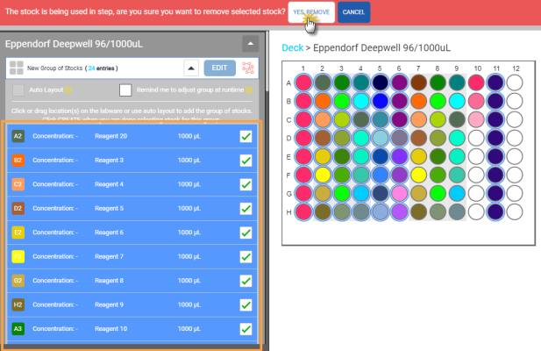Click the red stock network icon
The height and width of the screenshot is (351, 541).
[x=247, y=68]
